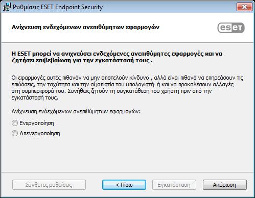Click the paragraph starting Οι εφαρμογές αυτές
Viewport: 255px width, 198px height.
pyautogui.click(x=127, y=88)
